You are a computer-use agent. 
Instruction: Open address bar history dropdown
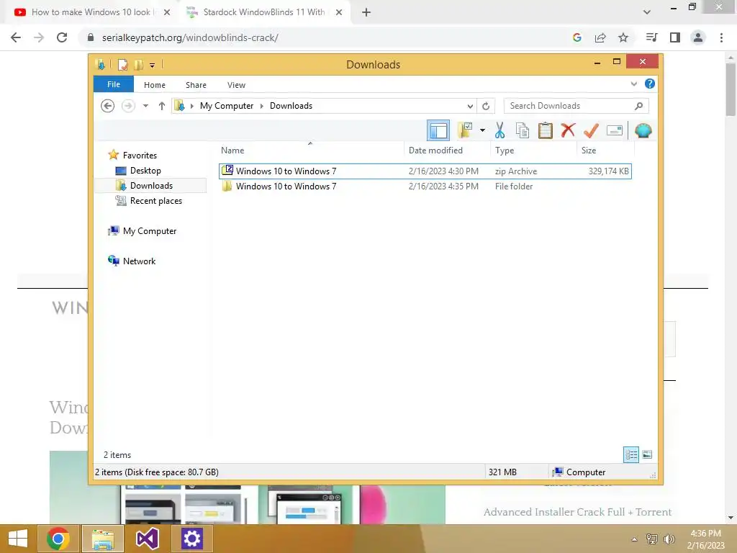(469, 107)
